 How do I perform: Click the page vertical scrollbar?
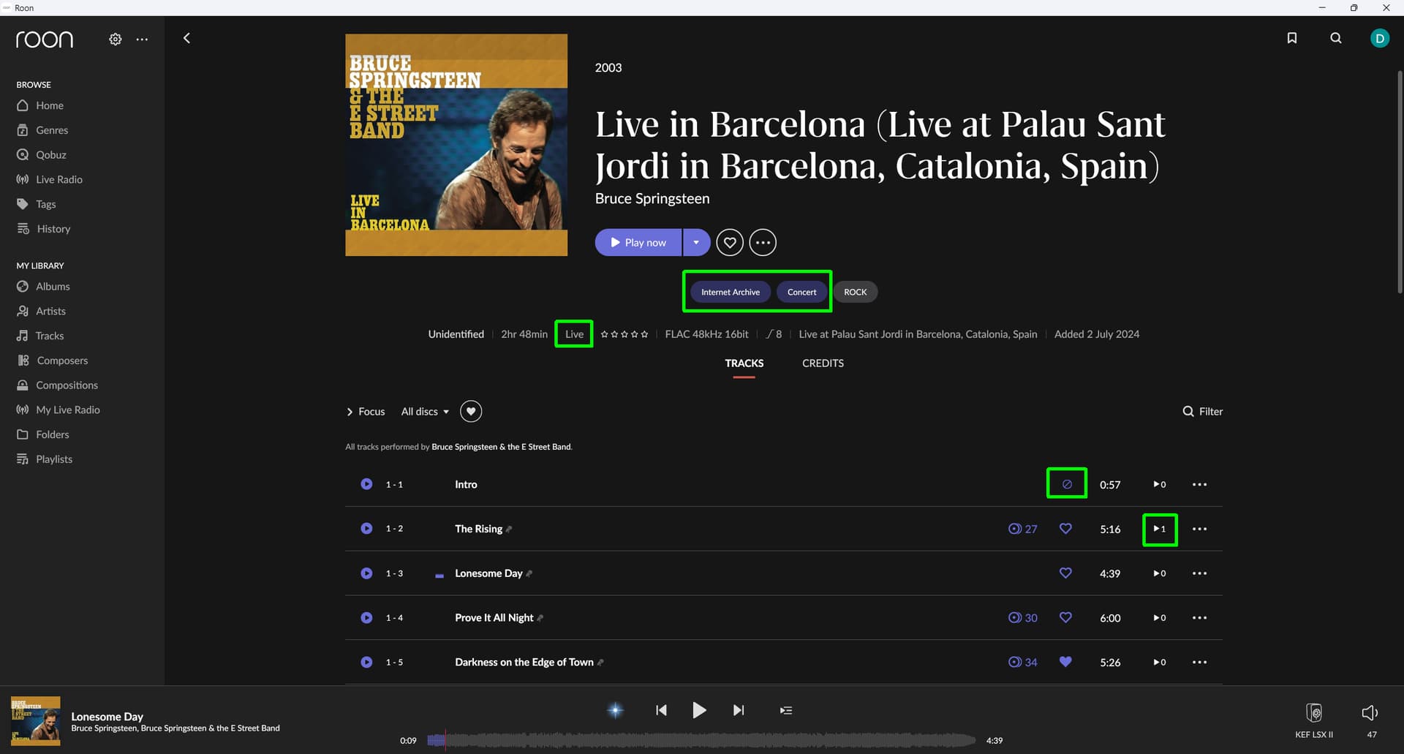point(1400,183)
